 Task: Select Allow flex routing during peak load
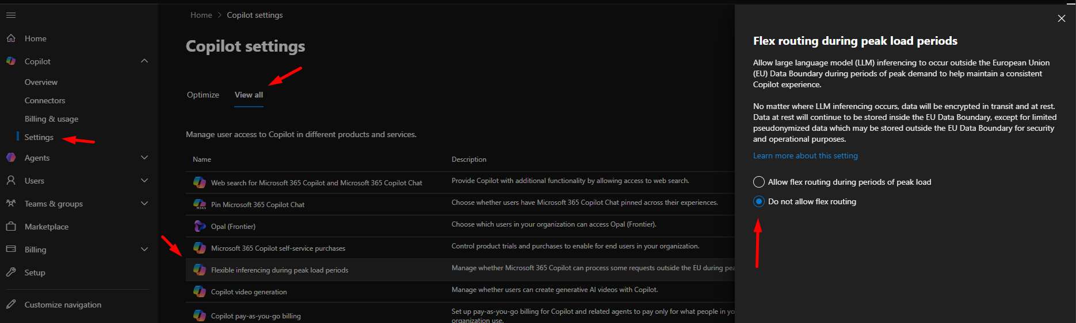tap(759, 182)
